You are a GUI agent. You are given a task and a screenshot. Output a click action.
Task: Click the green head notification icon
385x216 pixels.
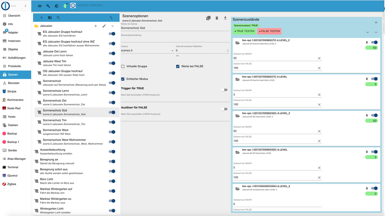click(65, 6)
